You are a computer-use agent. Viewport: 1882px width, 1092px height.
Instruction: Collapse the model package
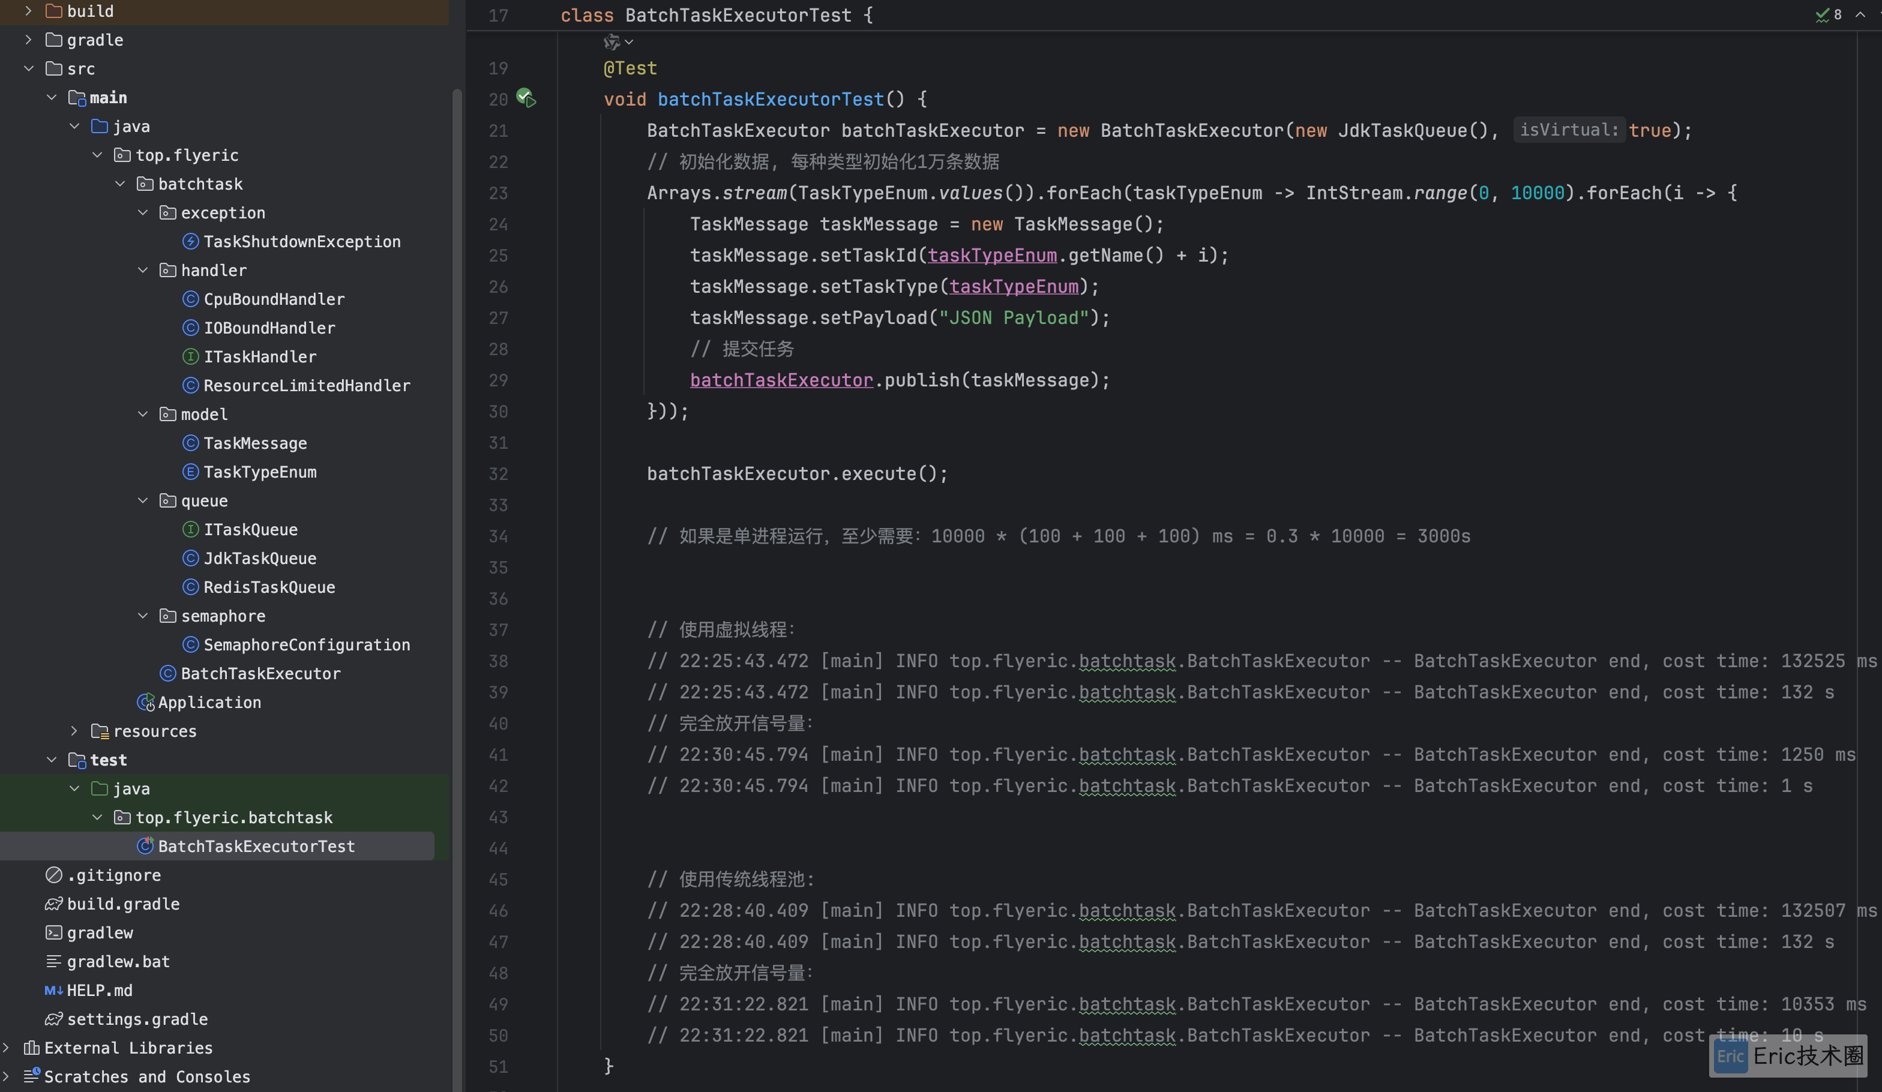pos(143,414)
